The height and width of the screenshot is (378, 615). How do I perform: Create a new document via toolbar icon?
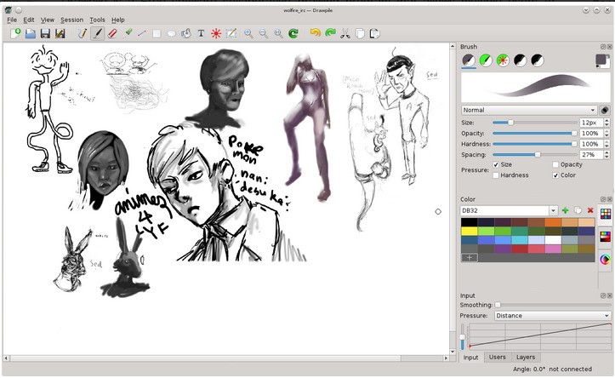click(15, 34)
